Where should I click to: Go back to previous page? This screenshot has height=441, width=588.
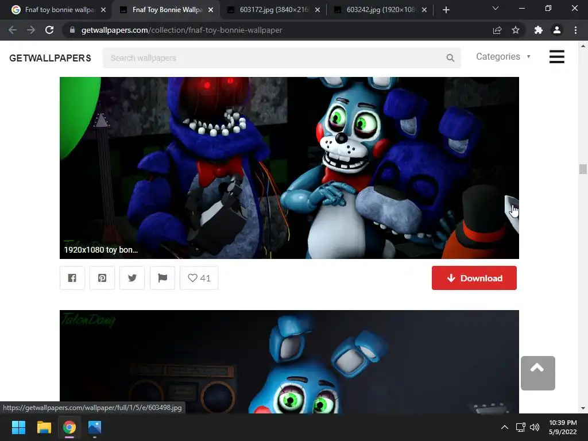[x=13, y=30]
